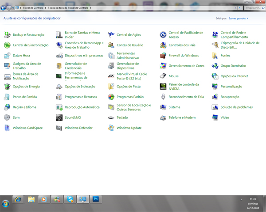266x212 pixels.
Task: Open the Opções da Internet link
Action: pyautogui.click(x=234, y=76)
